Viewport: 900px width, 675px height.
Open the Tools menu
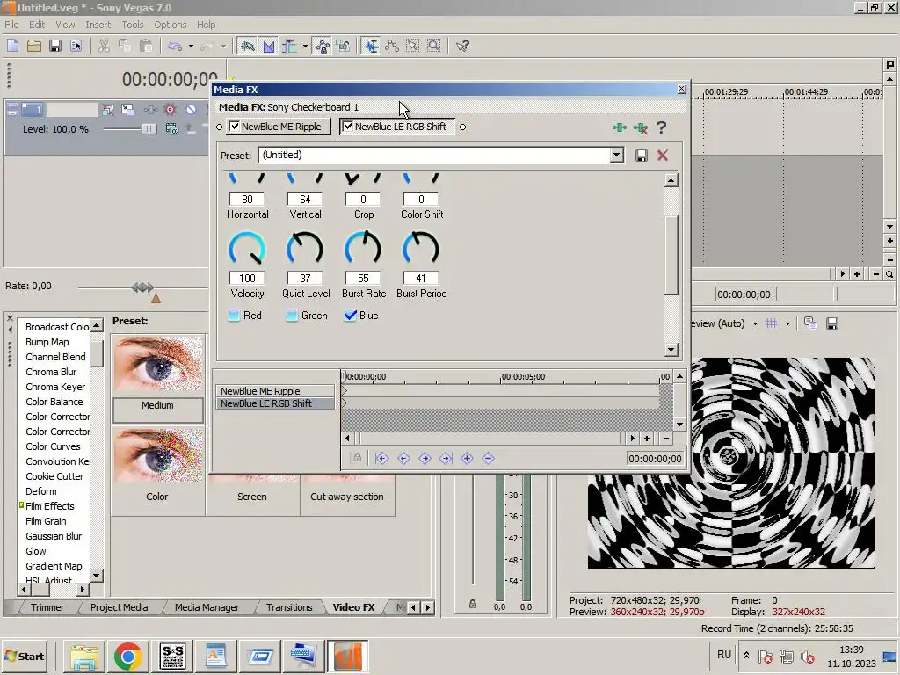(x=132, y=25)
